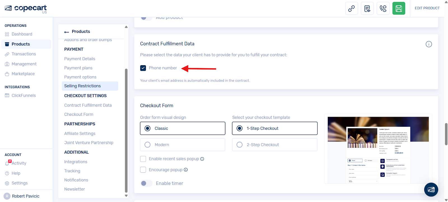Open the link icon in top toolbar

[x=351, y=8]
